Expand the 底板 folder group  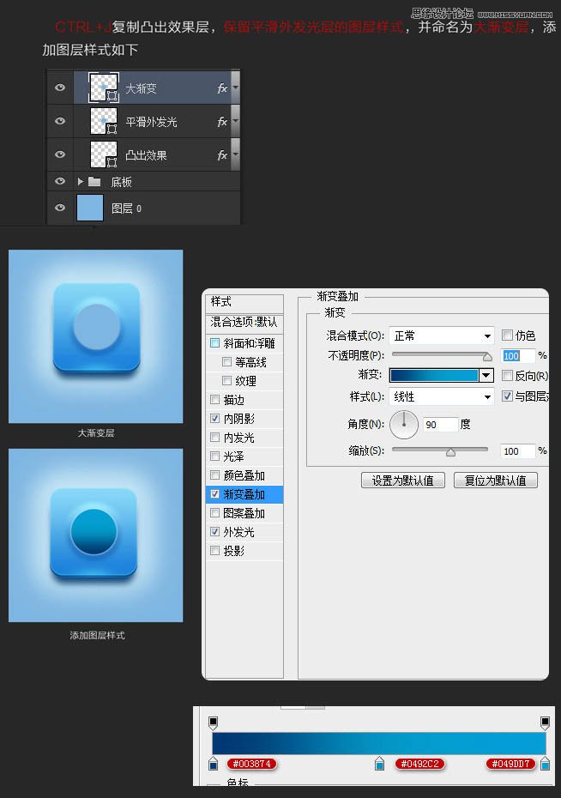click(x=80, y=181)
